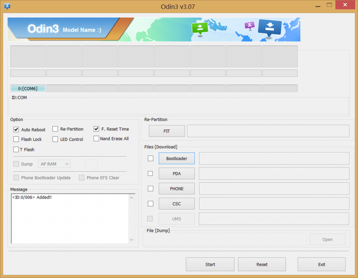Click the Start button
The width and height of the screenshot is (358, 278).
click(210, 264)
